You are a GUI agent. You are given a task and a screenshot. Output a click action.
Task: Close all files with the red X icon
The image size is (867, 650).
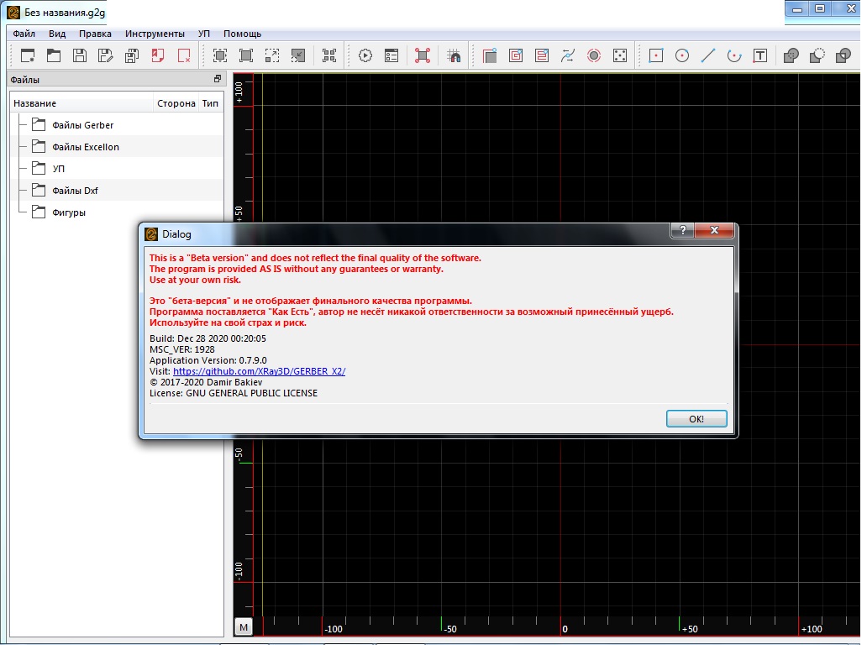pos(184,55)
